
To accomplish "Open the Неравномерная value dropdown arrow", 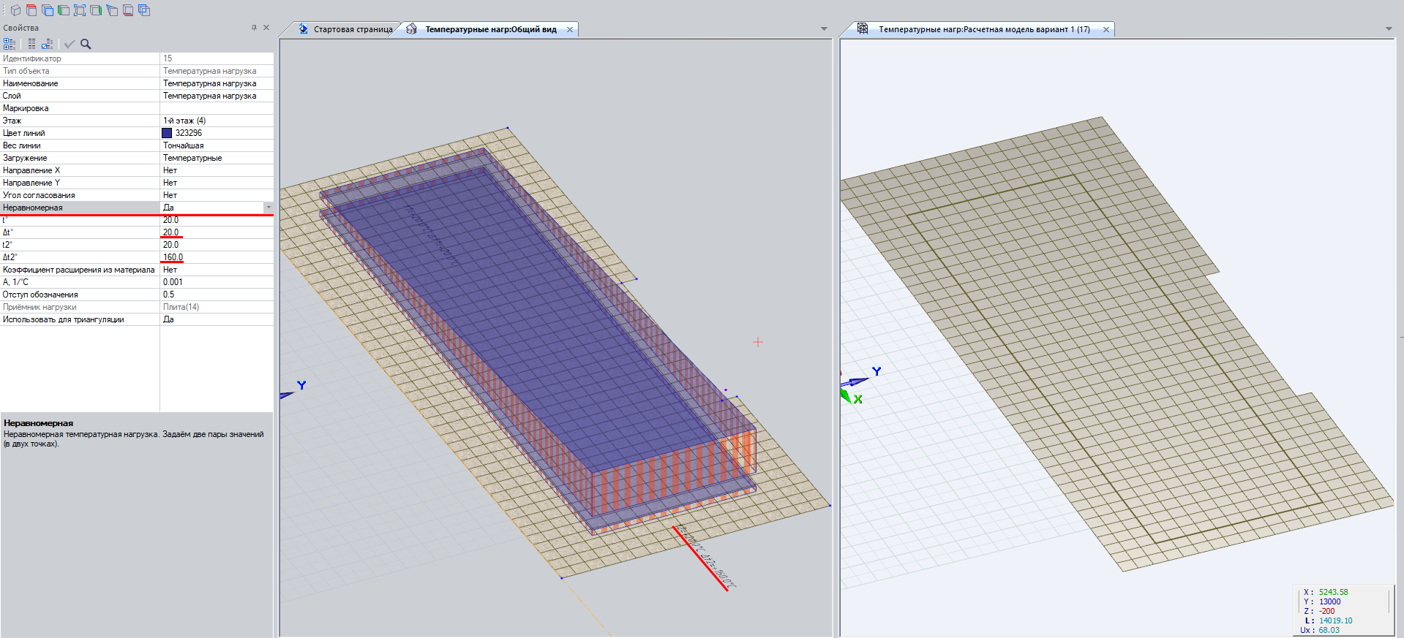I will [269, 208].
